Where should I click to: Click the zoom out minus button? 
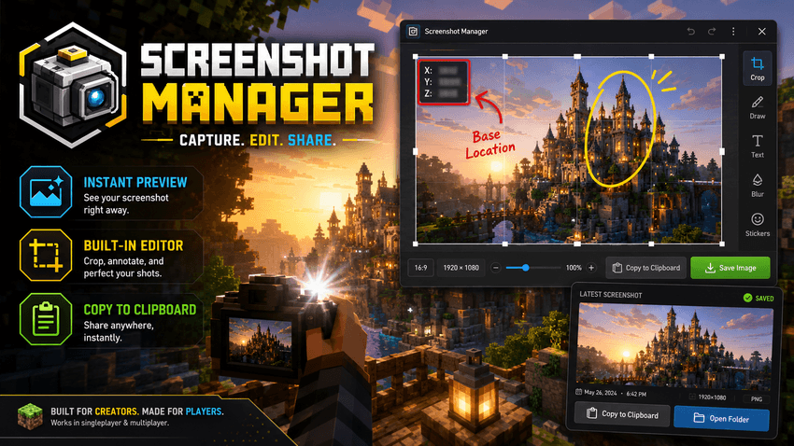tap(496, 268)
